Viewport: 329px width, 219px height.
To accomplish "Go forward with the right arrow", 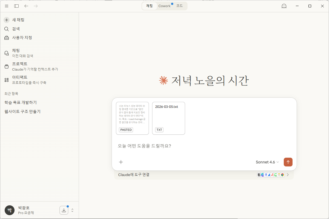I will click(36, 6).
